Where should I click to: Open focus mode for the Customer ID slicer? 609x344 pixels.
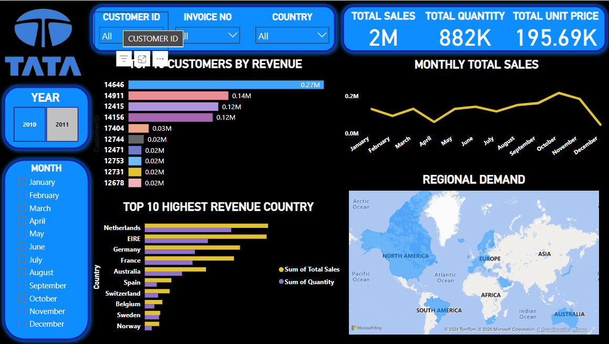[142, 59]
